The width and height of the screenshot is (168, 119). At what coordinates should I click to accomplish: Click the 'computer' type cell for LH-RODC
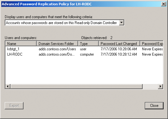(87, 54)
